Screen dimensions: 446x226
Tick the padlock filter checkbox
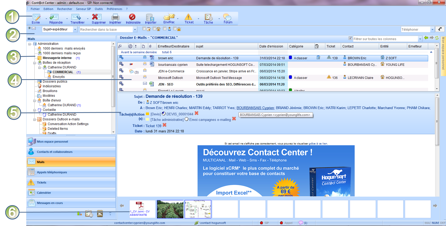(175, 29)
